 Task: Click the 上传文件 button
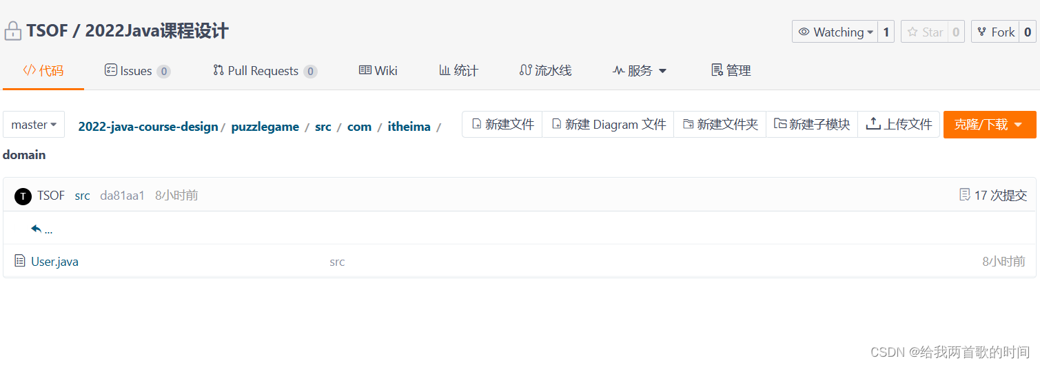point(899,125)
